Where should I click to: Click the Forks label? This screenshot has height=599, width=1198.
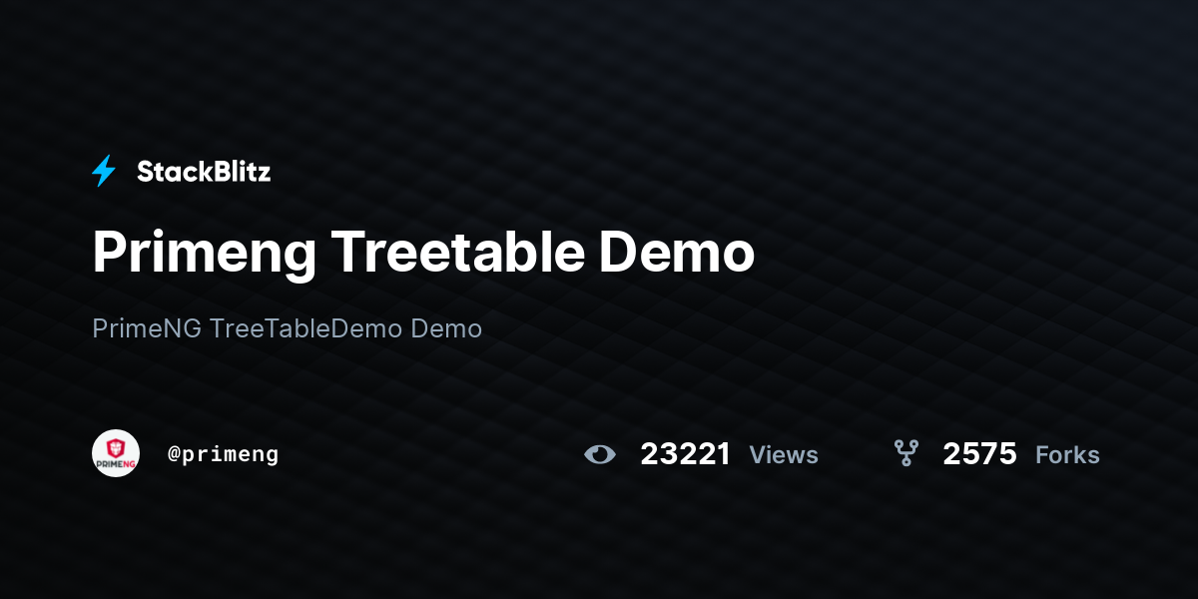click(x=1067, y=455)
